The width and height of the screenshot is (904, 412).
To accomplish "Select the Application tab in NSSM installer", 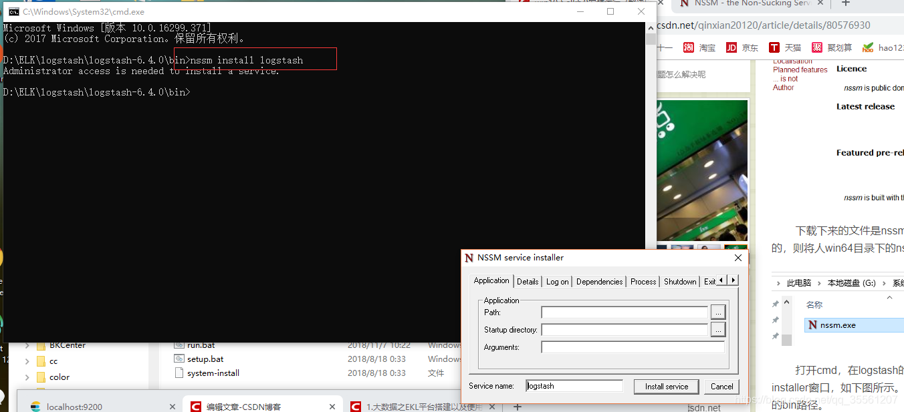I will [x=491, y=280].
